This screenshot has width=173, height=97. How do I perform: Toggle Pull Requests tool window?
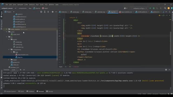(1, 25)
